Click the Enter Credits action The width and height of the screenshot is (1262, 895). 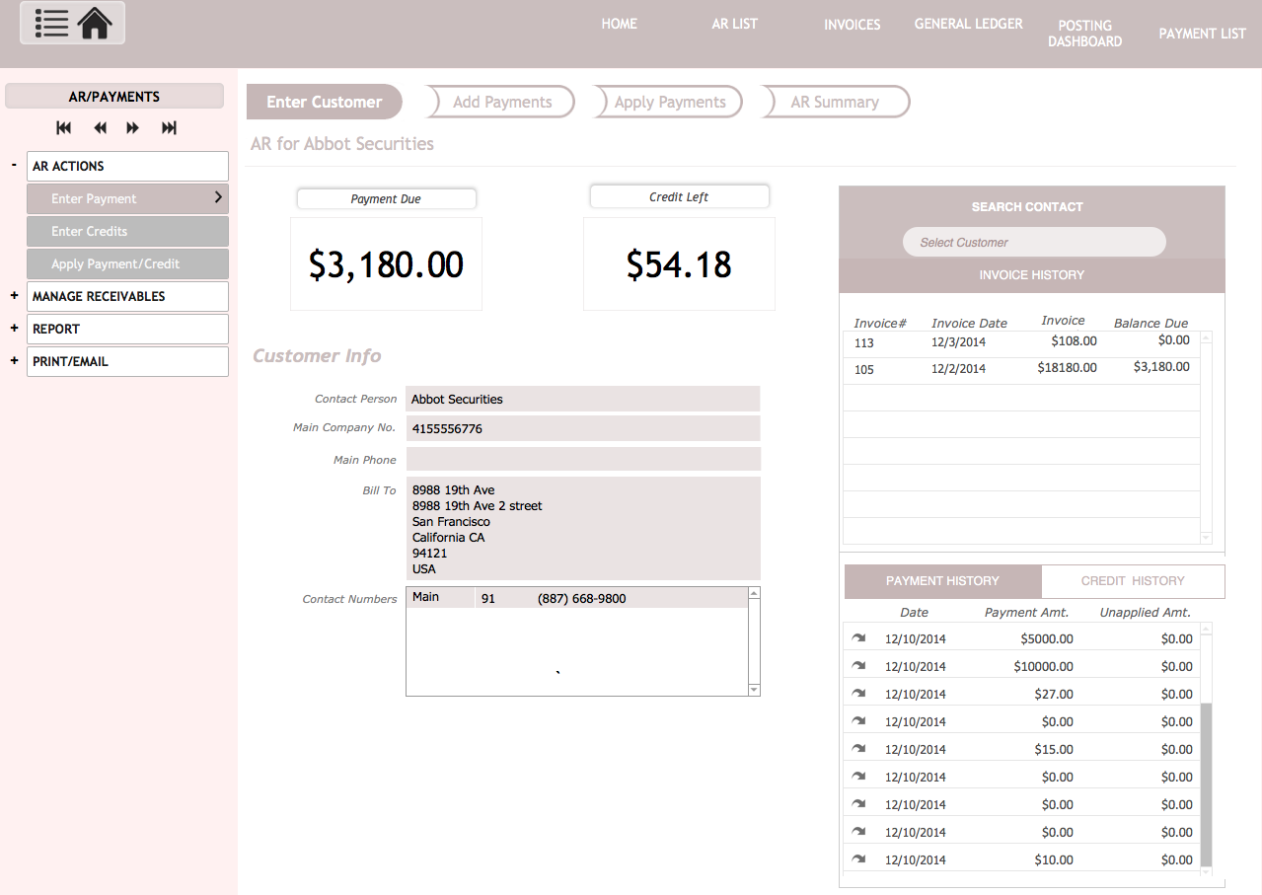pos(126,231)
